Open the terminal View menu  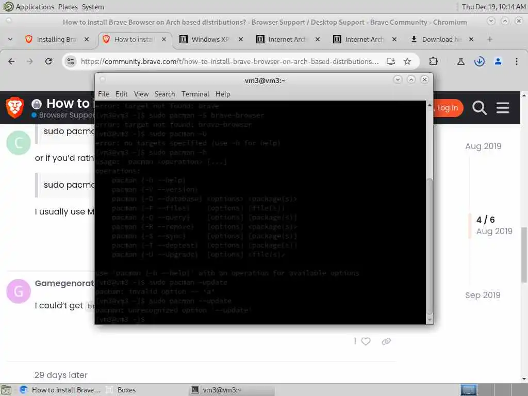tap(141, 94)
